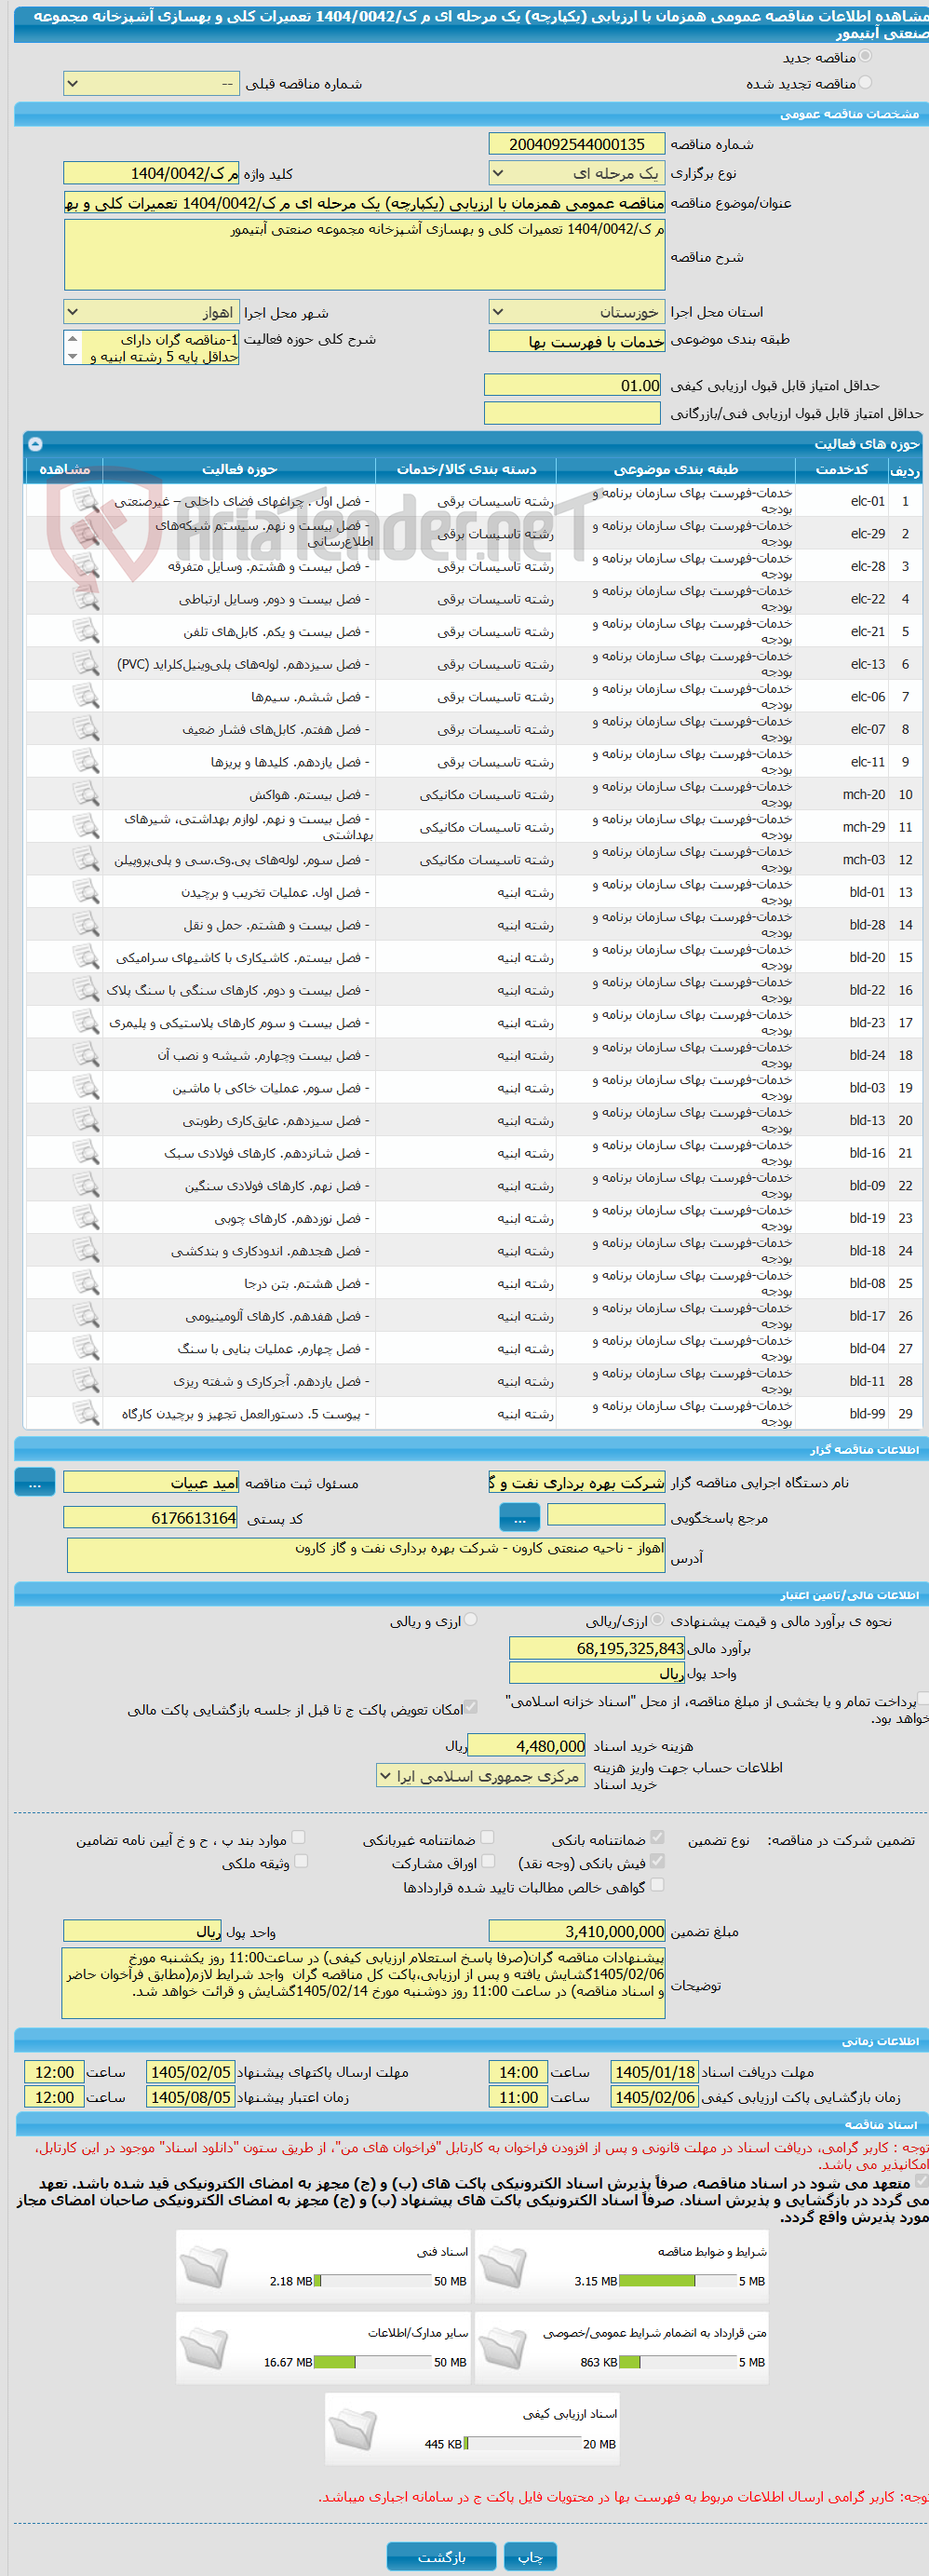Open view icon for row elc-22

coord(86,599)
